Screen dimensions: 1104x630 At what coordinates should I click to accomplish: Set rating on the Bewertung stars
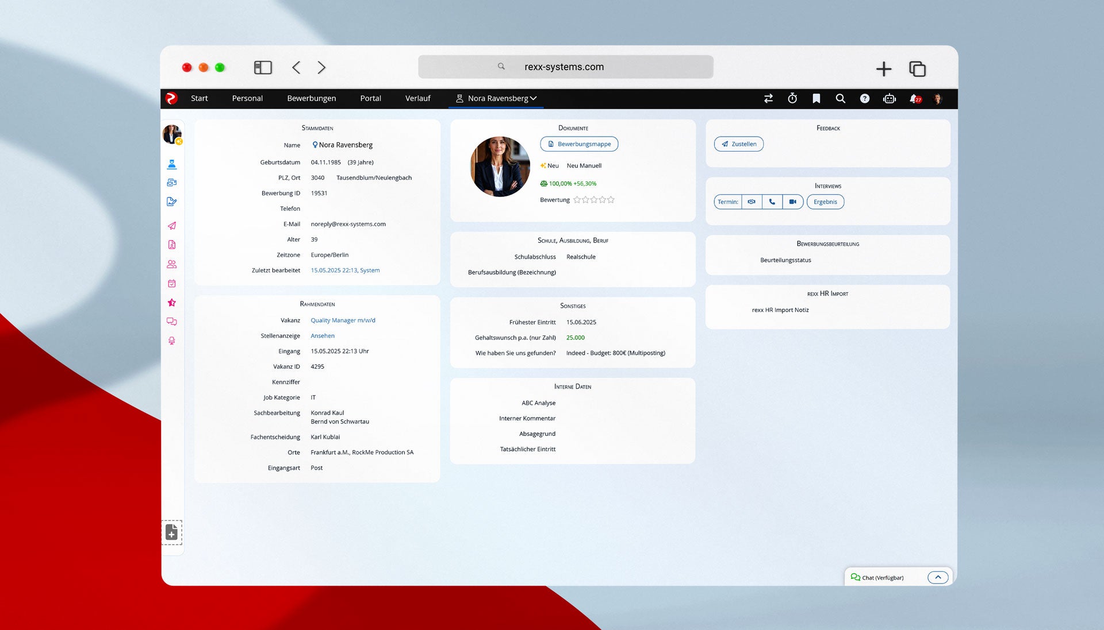click(x=594, y=200)
